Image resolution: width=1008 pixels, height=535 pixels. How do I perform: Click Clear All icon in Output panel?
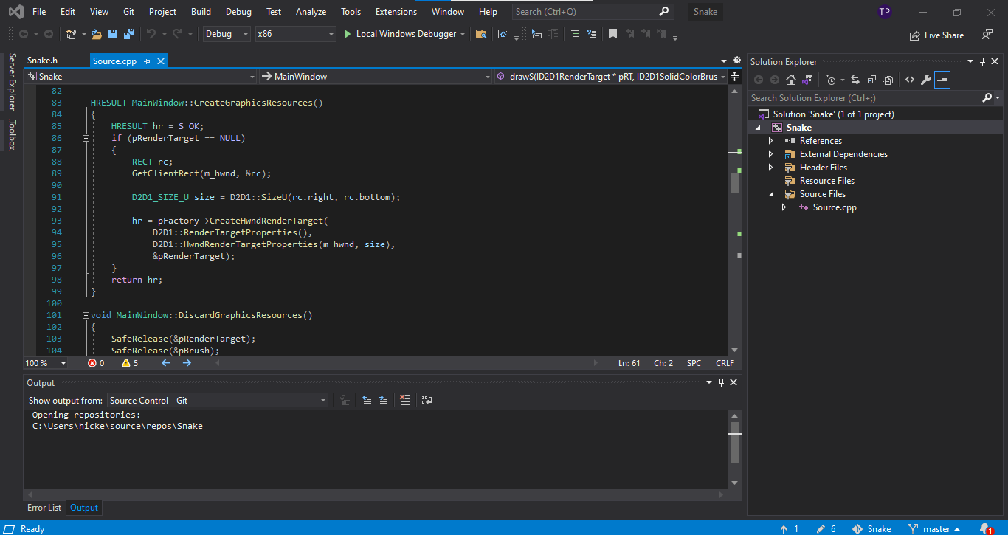point(404,400)
